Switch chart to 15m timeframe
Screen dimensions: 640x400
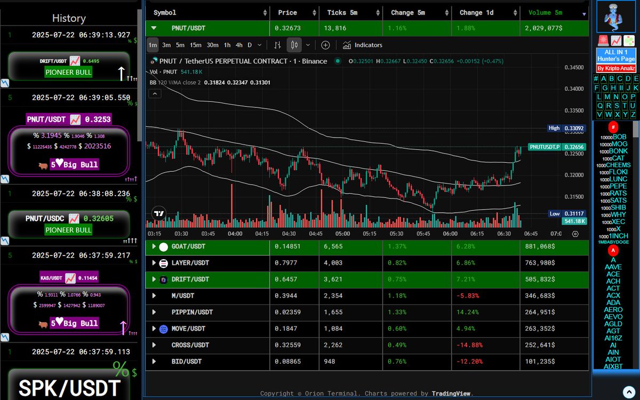point(196,45)
